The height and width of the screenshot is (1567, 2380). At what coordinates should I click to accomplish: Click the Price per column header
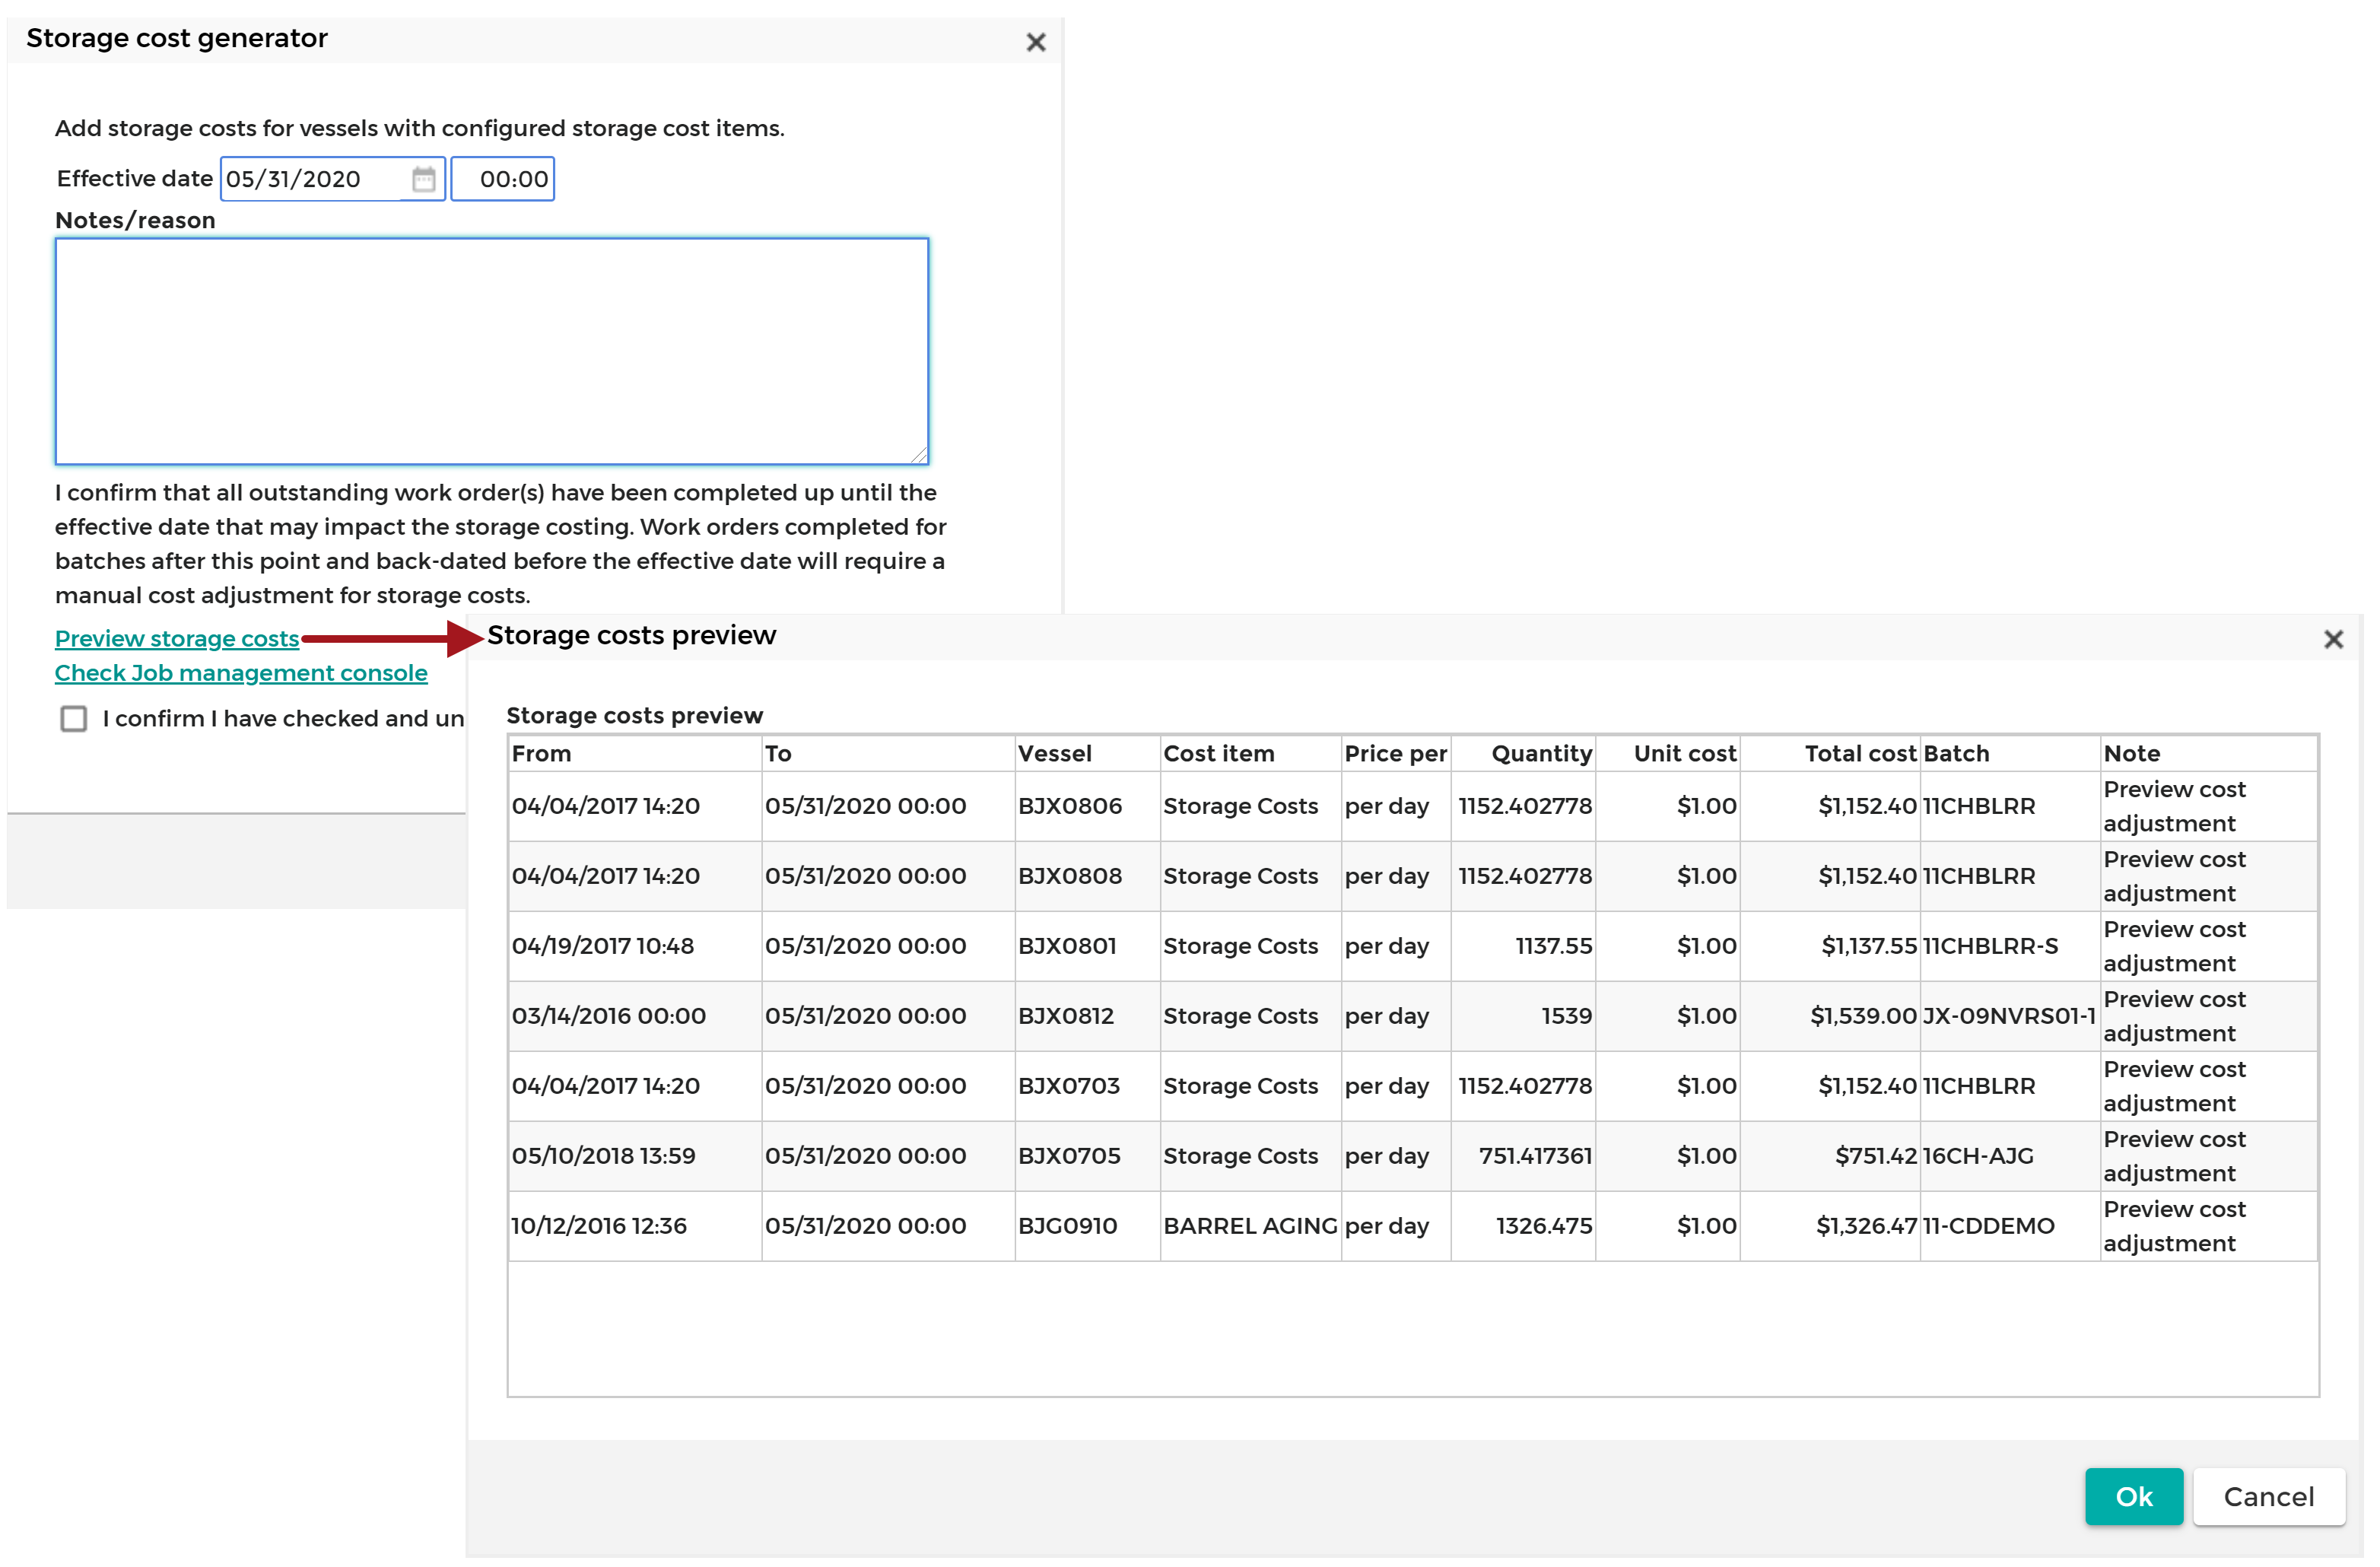click(1397, 755)
